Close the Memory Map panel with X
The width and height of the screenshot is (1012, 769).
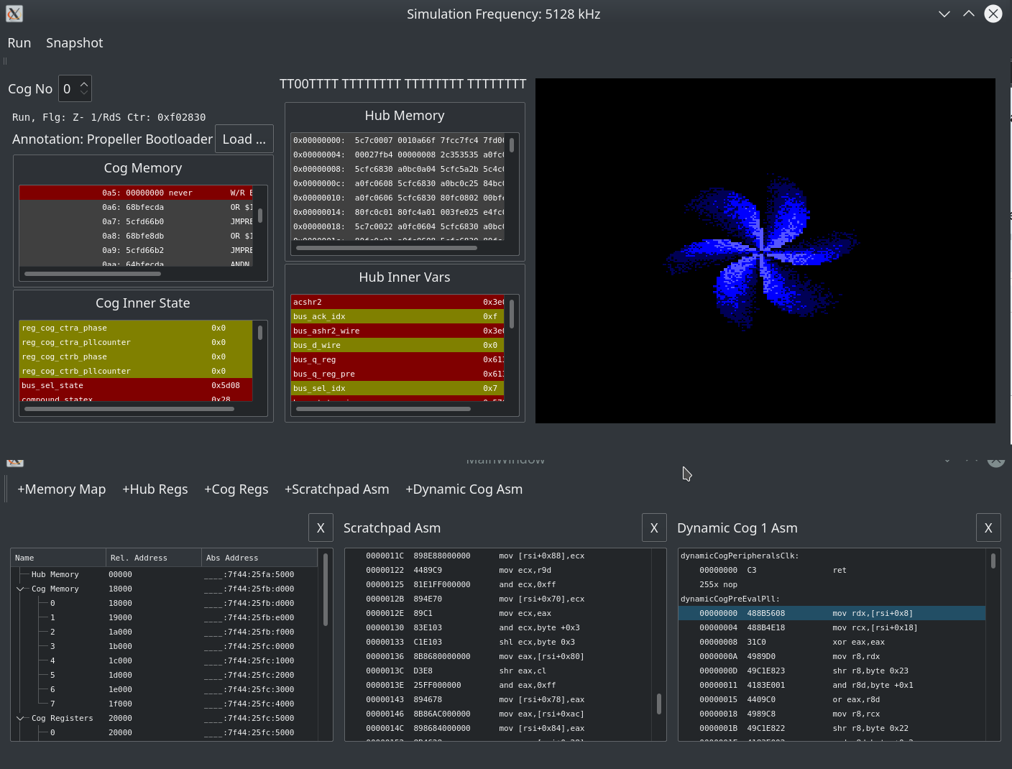[x=321, y=528]
